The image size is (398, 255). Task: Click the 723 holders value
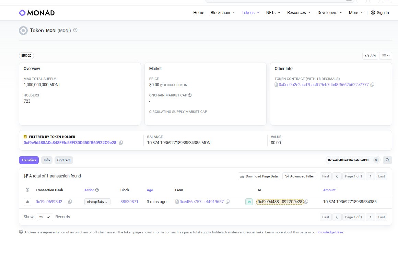coord(27,101)
